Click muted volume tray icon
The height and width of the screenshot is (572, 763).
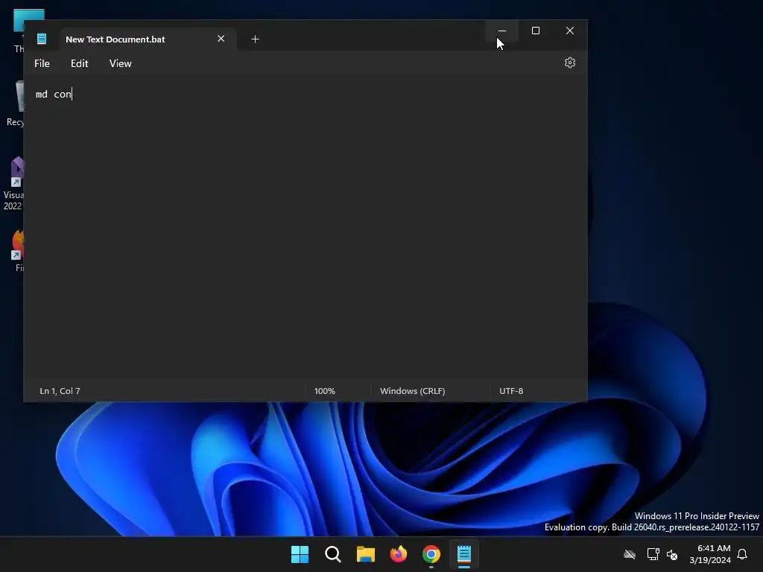pos(672,554)
